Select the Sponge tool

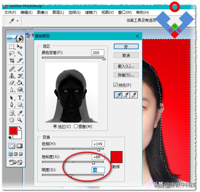coord(20,89)
